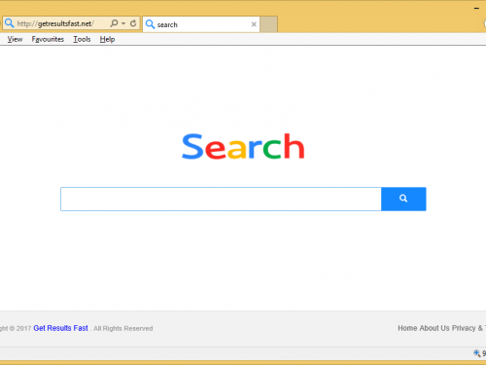Open the Favourites menu
This screenshot has height=365, width=486.
coord(48,39)
